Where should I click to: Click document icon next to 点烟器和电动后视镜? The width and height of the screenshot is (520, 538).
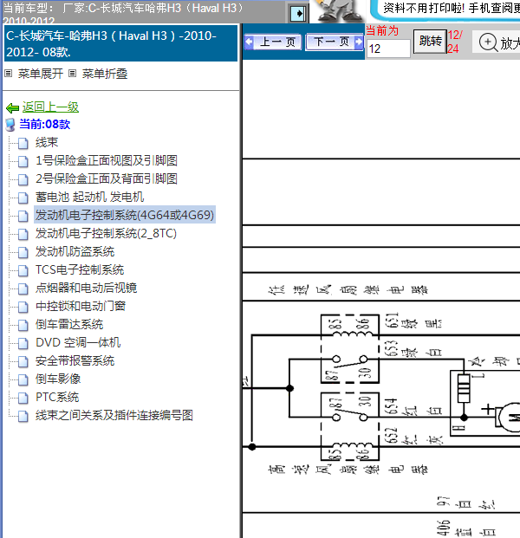coord(23,288)
